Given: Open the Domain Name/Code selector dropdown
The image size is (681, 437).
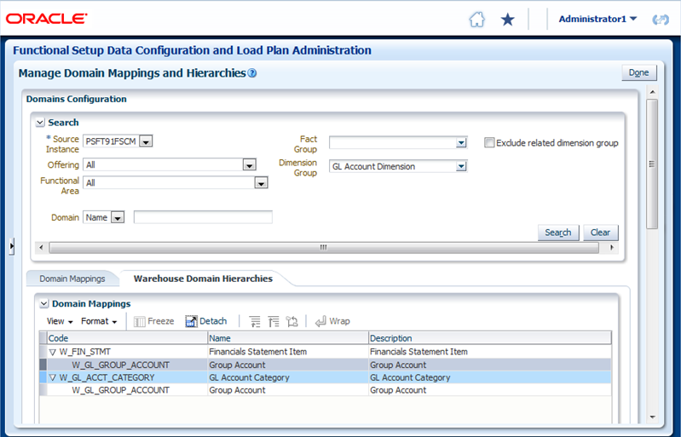Looking at the screenshot, I should [118, 217].
